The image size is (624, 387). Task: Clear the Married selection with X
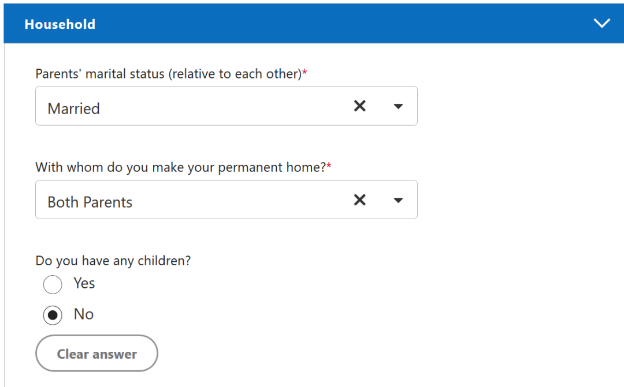(360, 106)
